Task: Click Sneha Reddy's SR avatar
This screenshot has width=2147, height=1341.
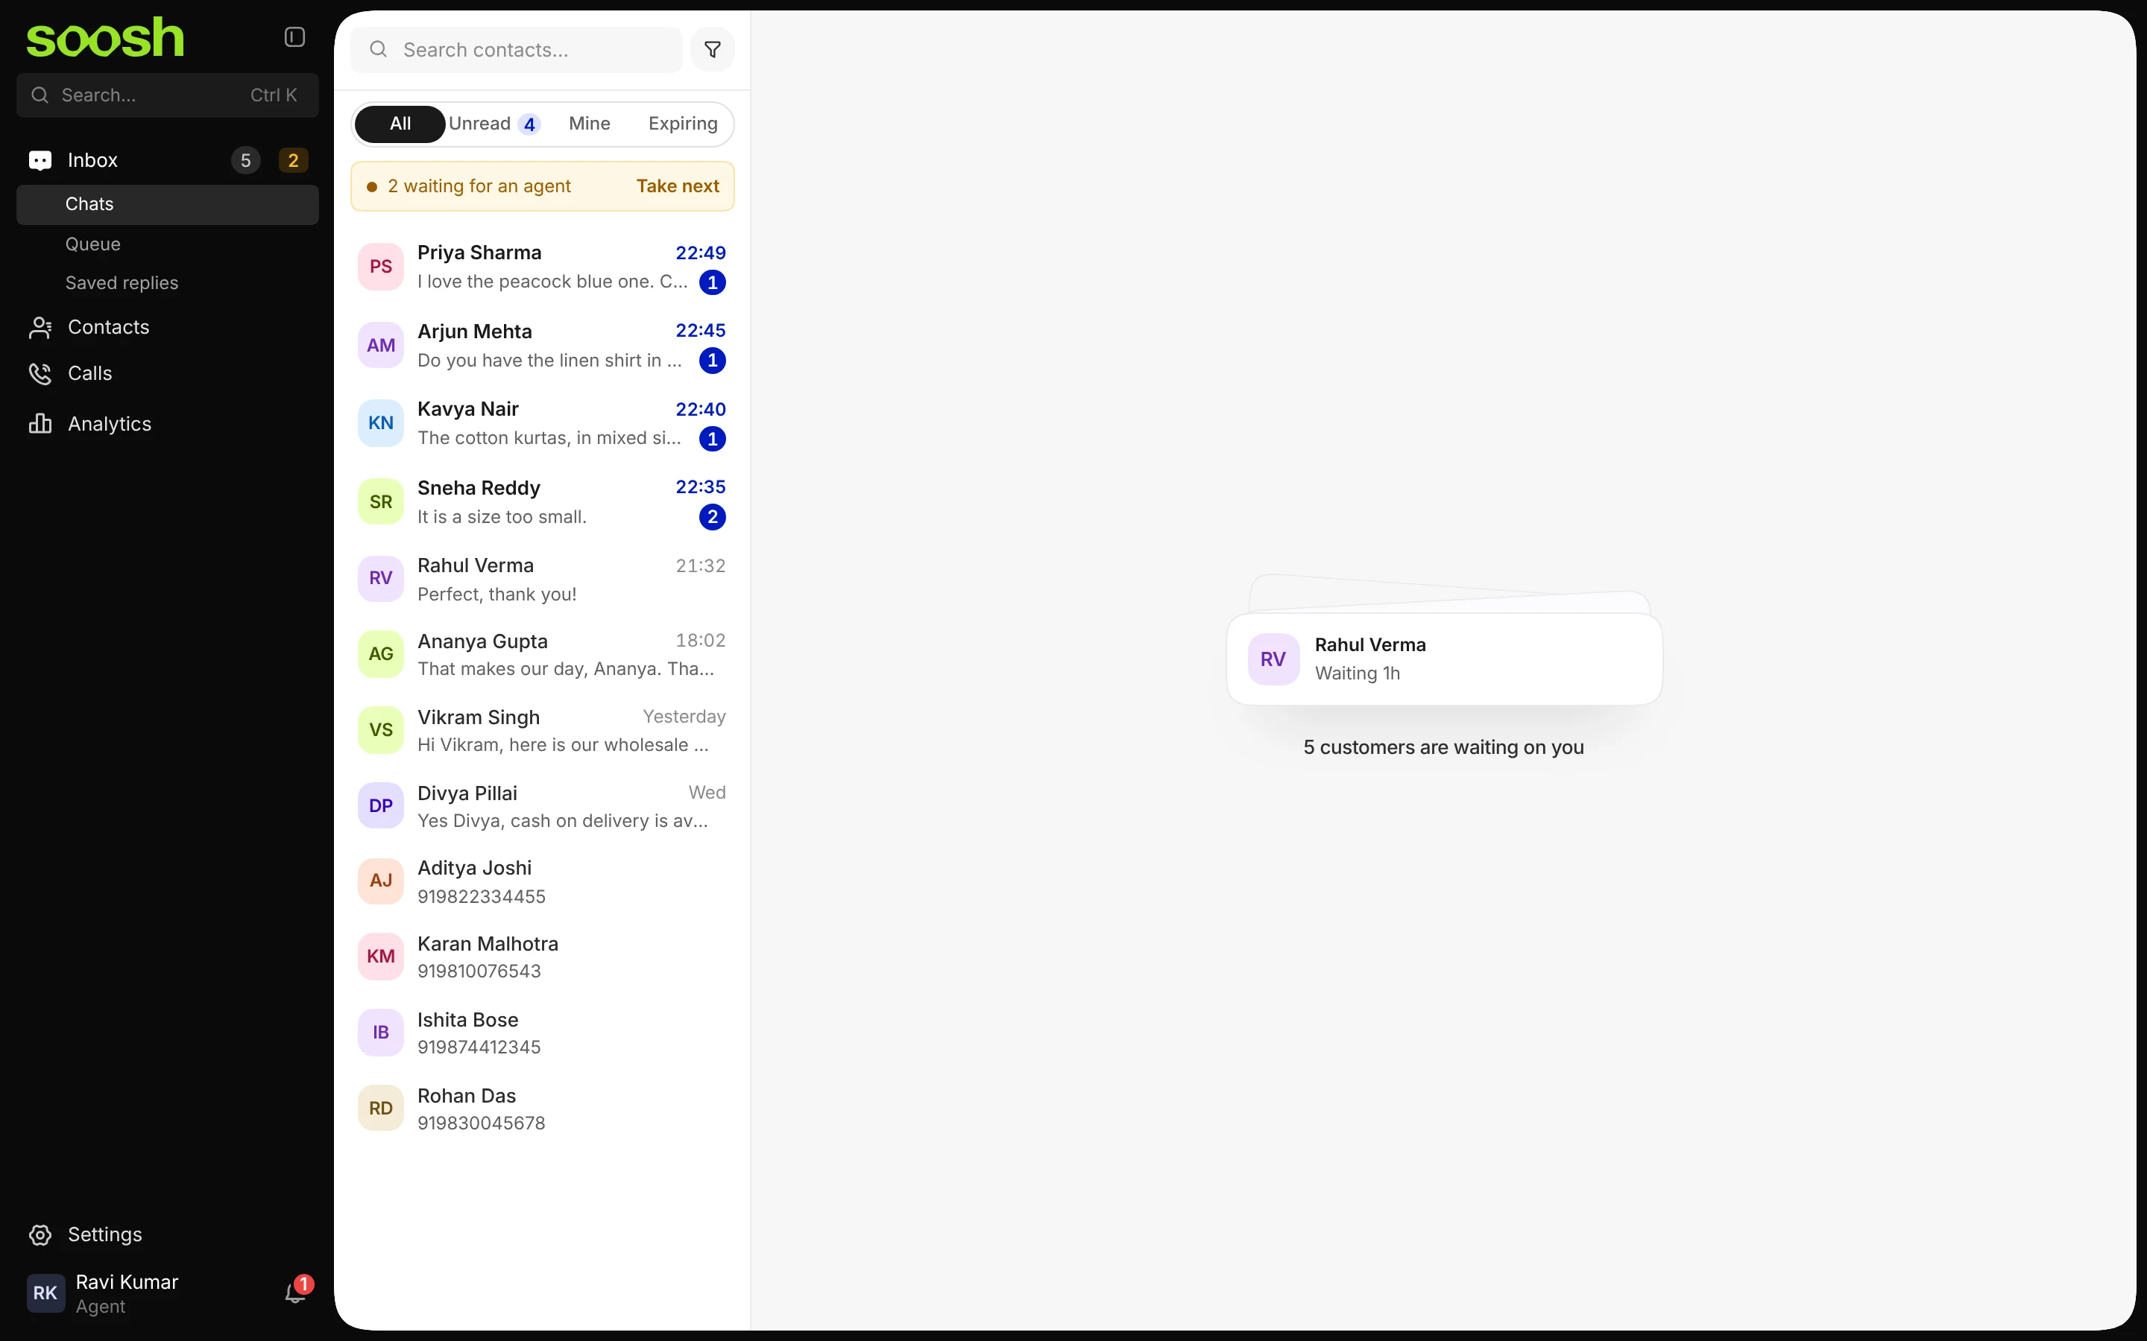Action: click(x=381, y=502)
